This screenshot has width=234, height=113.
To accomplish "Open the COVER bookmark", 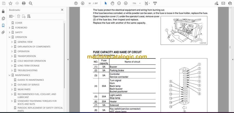I will click(18, 23).
